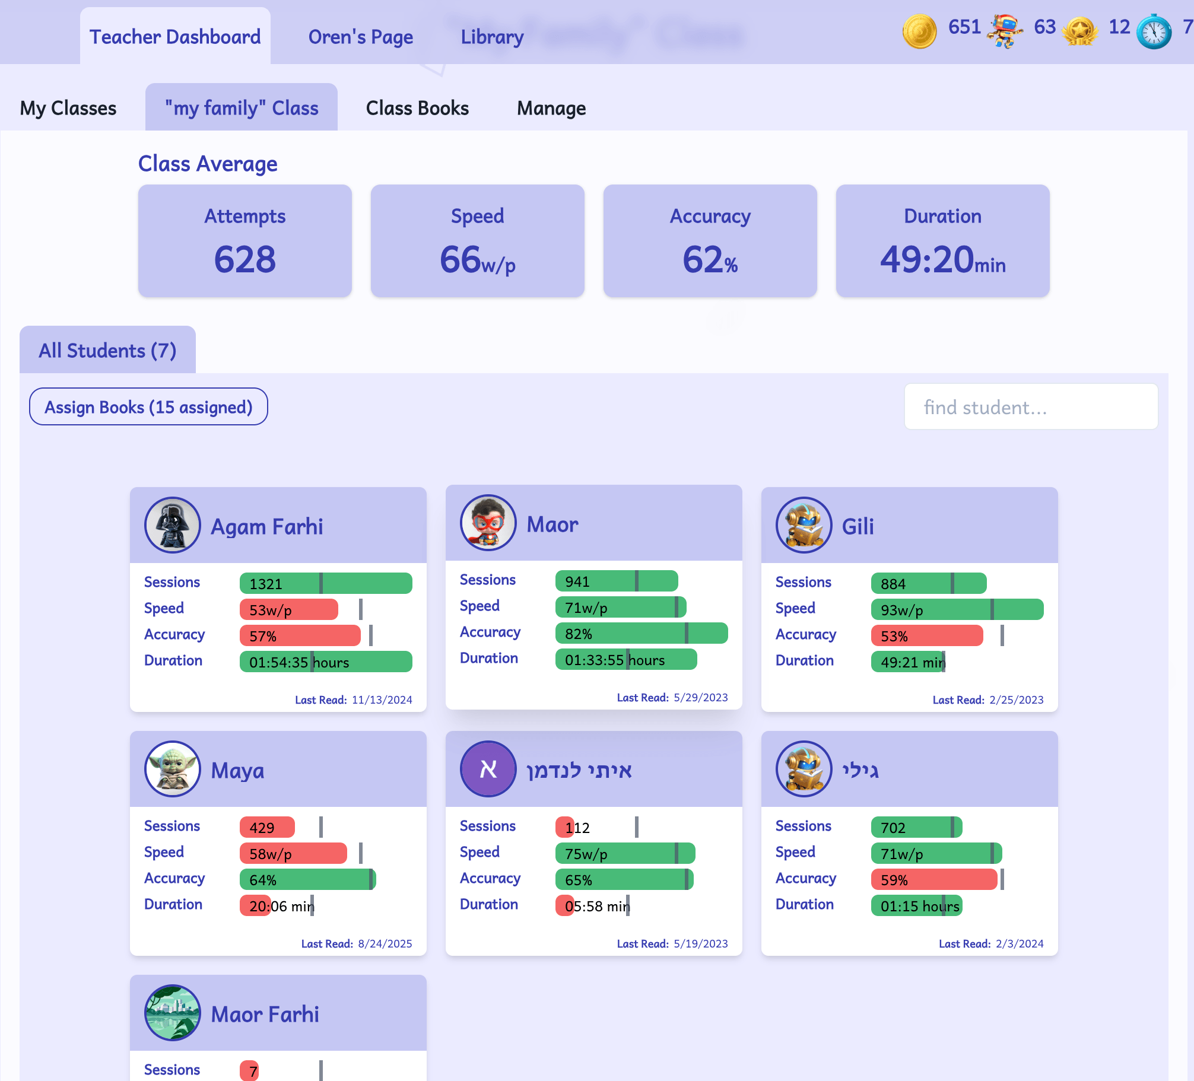
Task: Open the Maya student name link
Action: pos(237,770)
